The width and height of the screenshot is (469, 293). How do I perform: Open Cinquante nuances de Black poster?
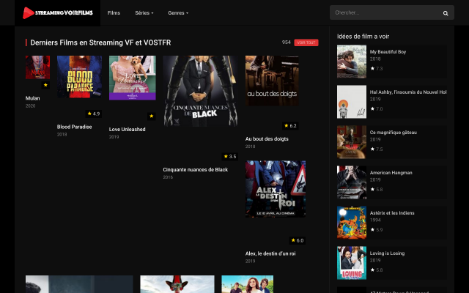click(200, 91)
